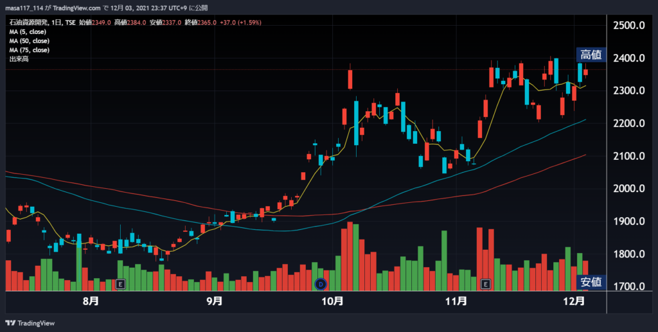Select the 安値 label on the price axis
The image size is (658, 332).
click(591, 282)
